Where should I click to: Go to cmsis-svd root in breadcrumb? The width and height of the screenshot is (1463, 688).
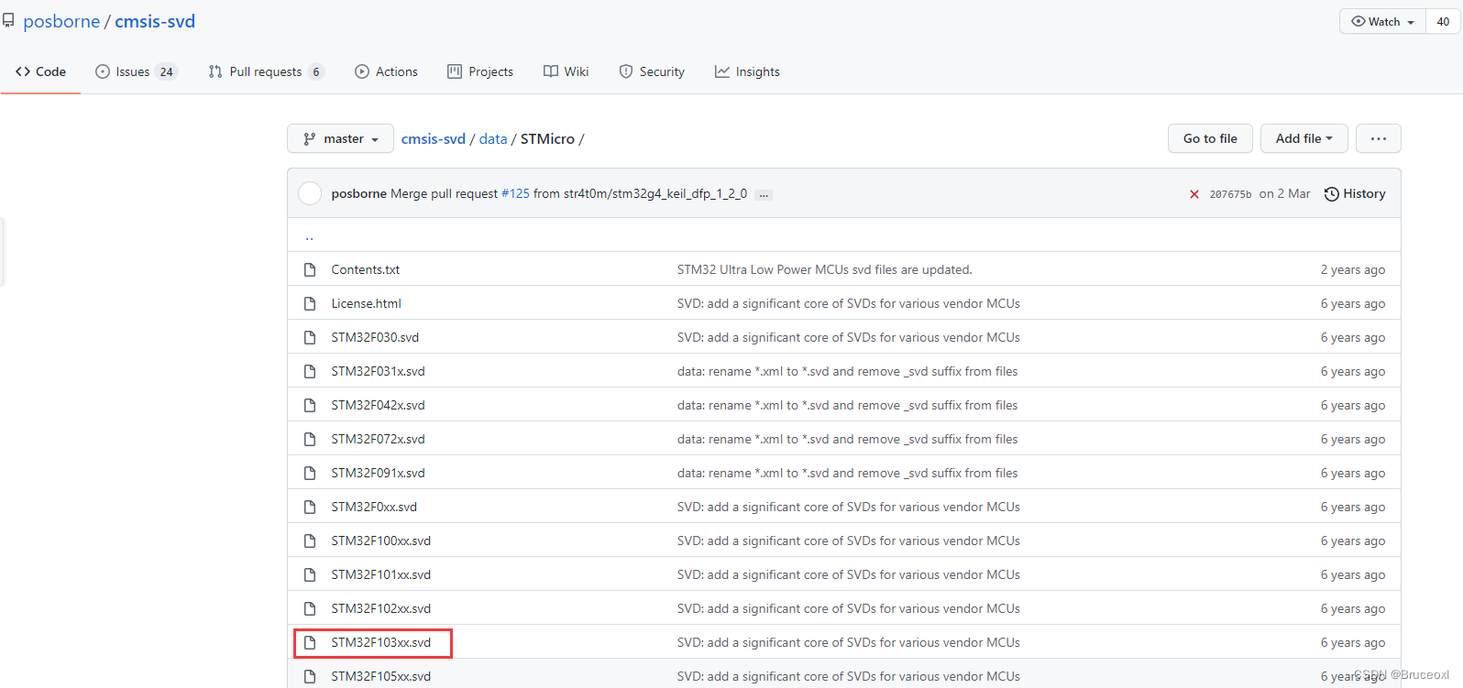pyautogui.click(x=433, y=138)
